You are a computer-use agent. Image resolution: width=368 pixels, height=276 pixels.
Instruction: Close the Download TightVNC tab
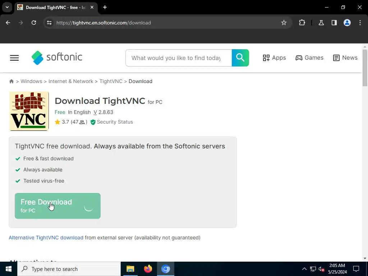(92, 7)
